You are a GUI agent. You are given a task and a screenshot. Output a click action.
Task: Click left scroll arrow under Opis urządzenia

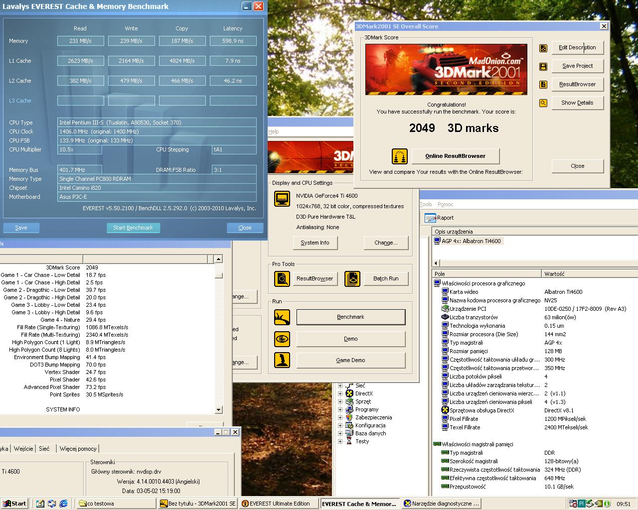(x=436, y=263)
